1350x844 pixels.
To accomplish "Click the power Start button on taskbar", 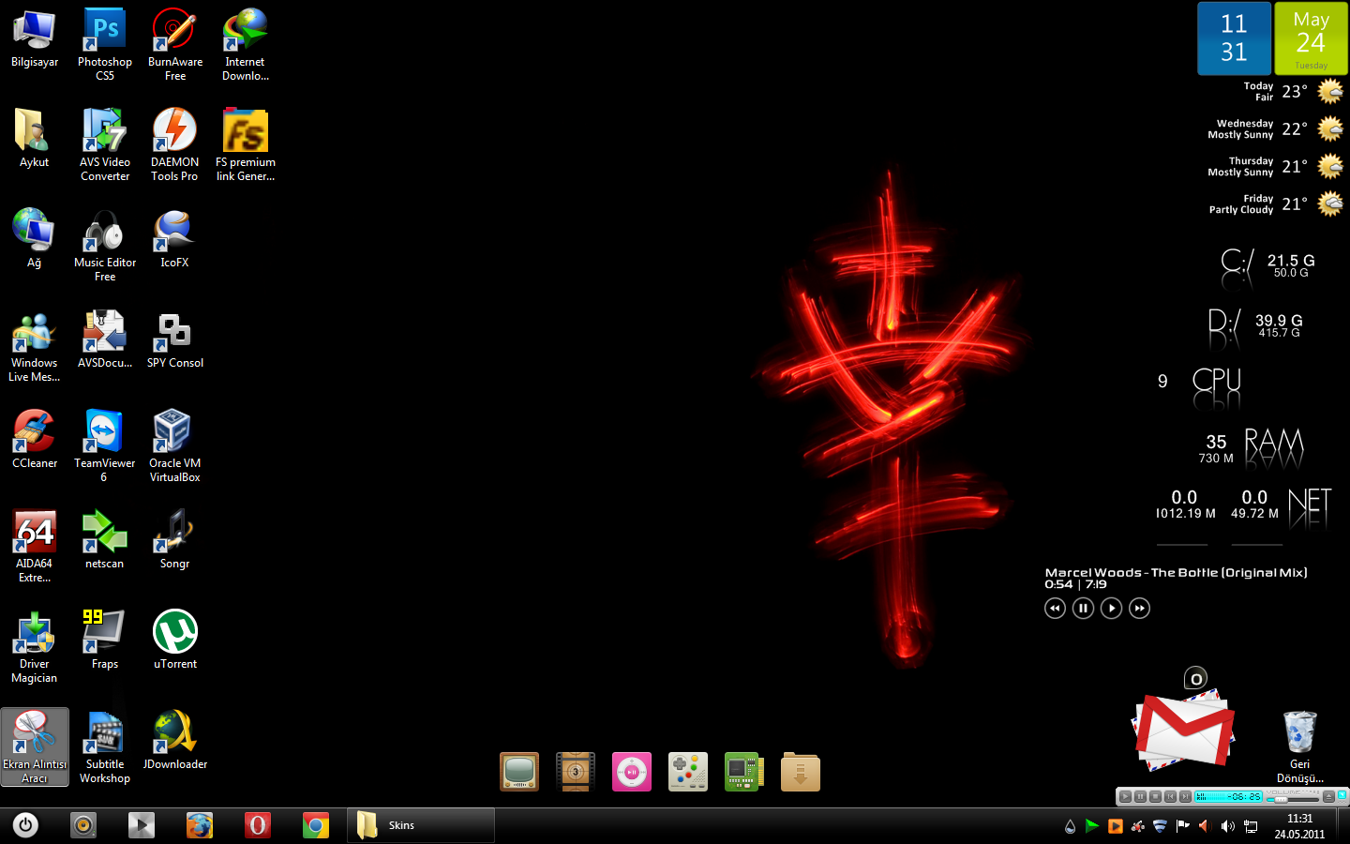I will click(x=25, y=825).
